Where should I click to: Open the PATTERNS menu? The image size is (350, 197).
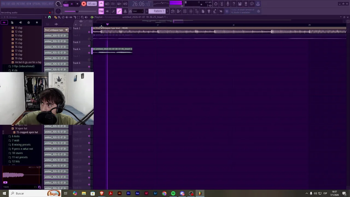pyautogui.click(x=21, y=4)
